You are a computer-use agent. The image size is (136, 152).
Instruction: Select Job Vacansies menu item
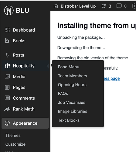coord(72,102)
